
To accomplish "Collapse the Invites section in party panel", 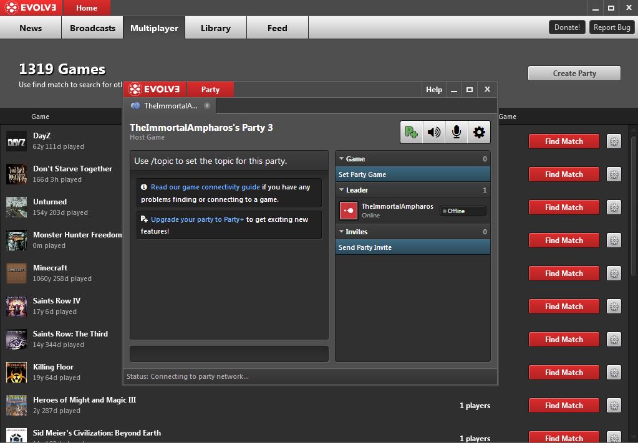I will [x=341, y=232].
